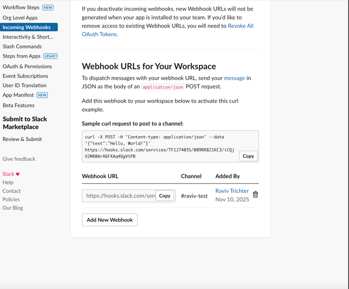Open Interactivity & Shortcuts settings
This screenshot has height=289, width=349.
click(x=28, y=37)
